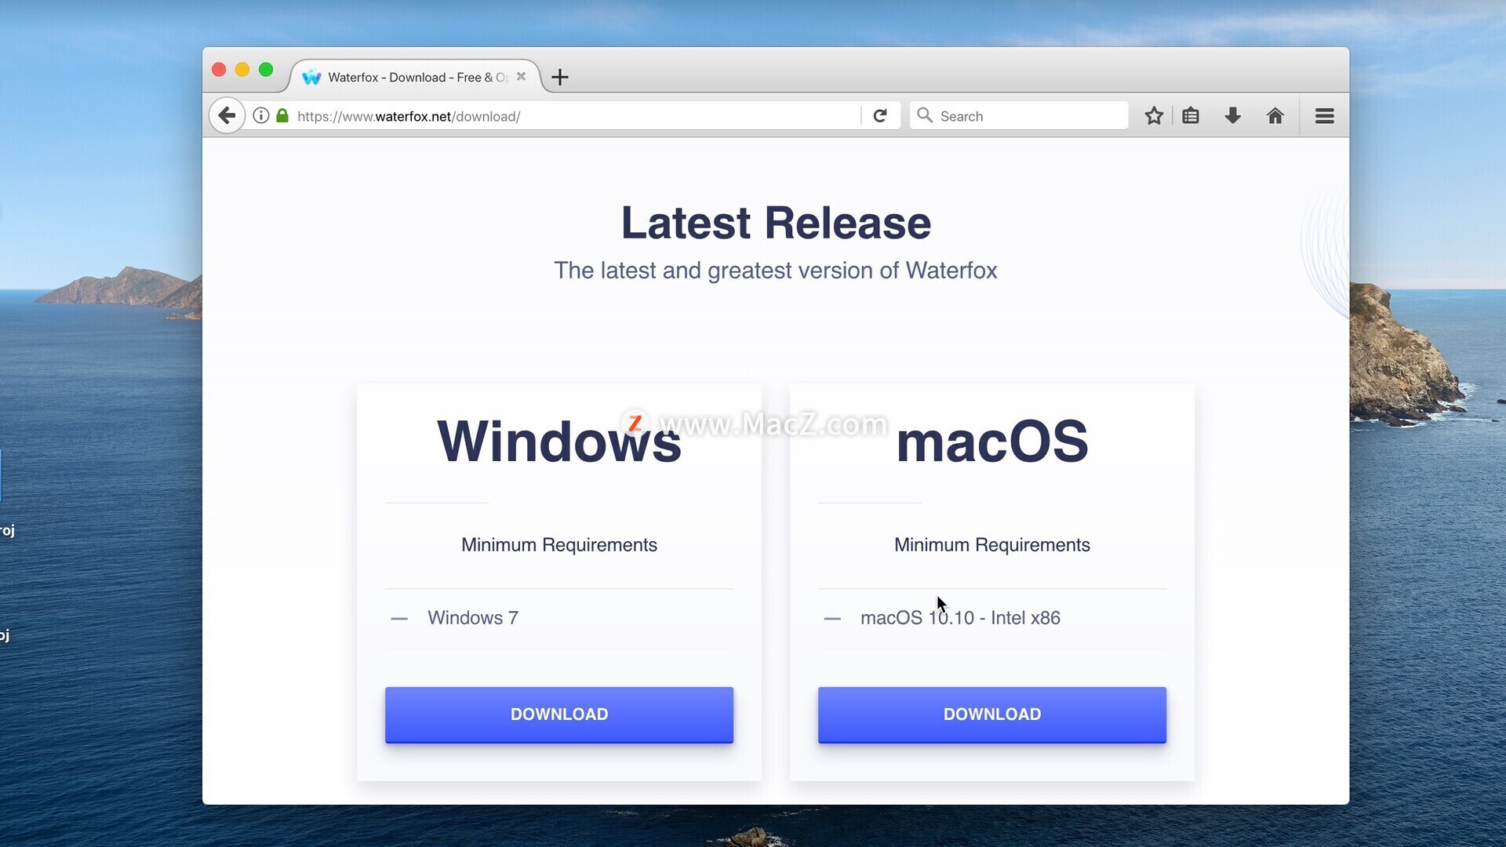Click the magnifier icon in search box
1506x847 pixels.
tap(925, 115)
